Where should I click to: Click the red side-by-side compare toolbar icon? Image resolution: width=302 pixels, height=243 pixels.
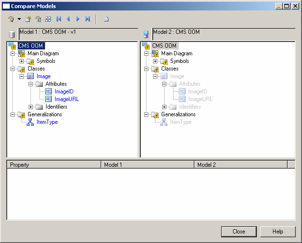(x=48, y=19)
